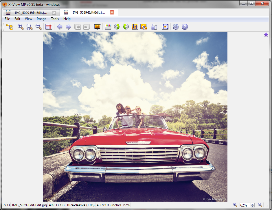Go to next image with right arrow
The height and width of the screenshot is (210, 272).
pos(69,27)
